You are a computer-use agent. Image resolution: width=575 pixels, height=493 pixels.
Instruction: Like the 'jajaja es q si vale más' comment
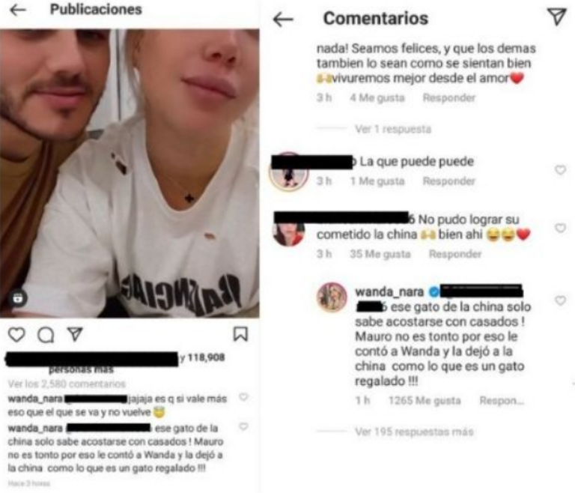pos(243,397)
